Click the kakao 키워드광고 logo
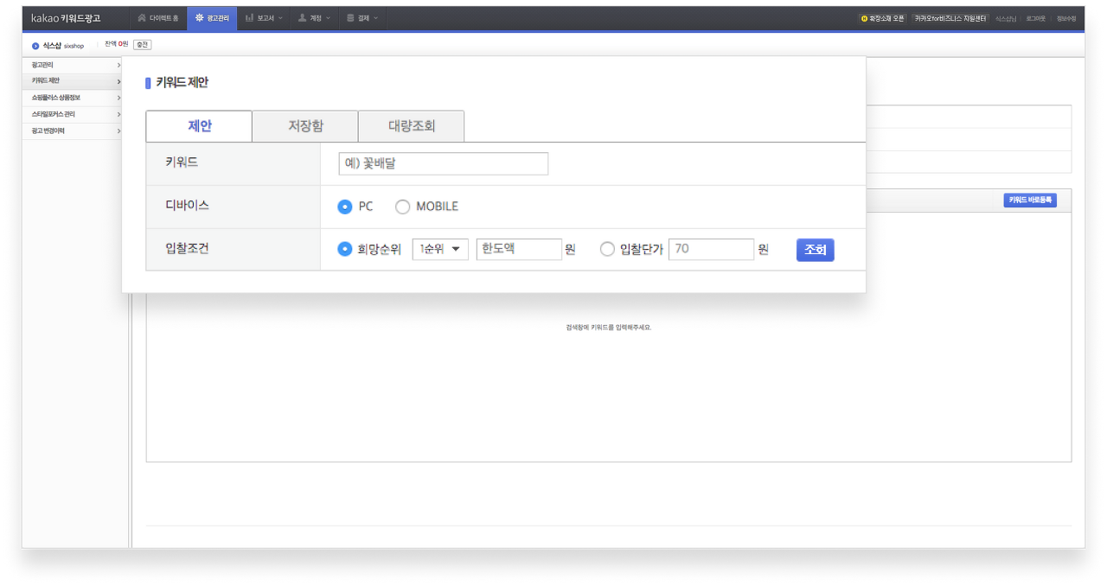Viewport: 1107px width, 586px height. pyautogui.click(x=66, y=18)
